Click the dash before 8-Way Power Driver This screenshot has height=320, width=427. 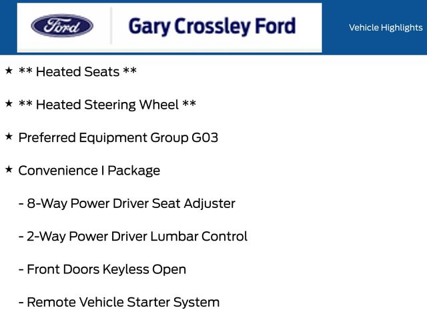(x=21, y=204)
